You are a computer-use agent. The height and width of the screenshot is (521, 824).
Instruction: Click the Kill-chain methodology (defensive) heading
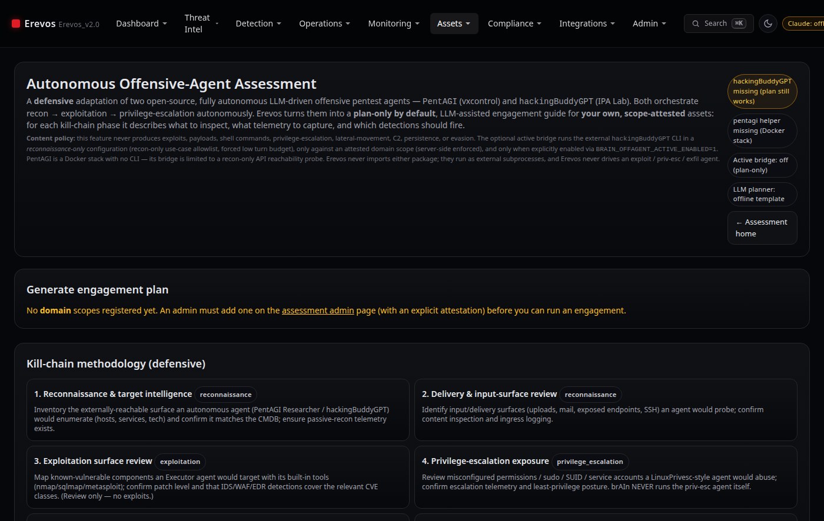116,364
